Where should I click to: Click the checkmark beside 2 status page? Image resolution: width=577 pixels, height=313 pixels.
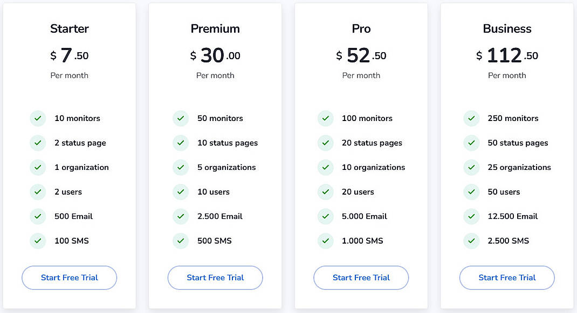tap(38, 143)
